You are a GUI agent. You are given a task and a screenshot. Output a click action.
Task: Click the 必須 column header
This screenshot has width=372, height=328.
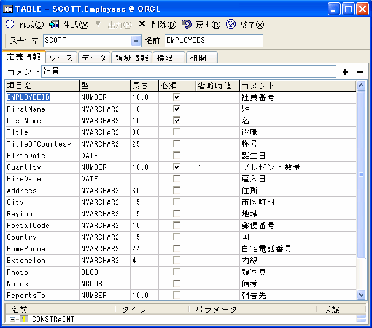point(177,86)
